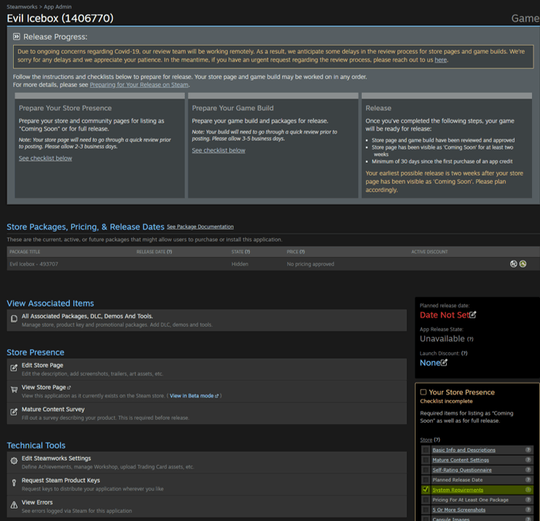540x521 pixels.
Task: Click help icon on Basic Info and Descriptions row
Action: click(528, 450)
